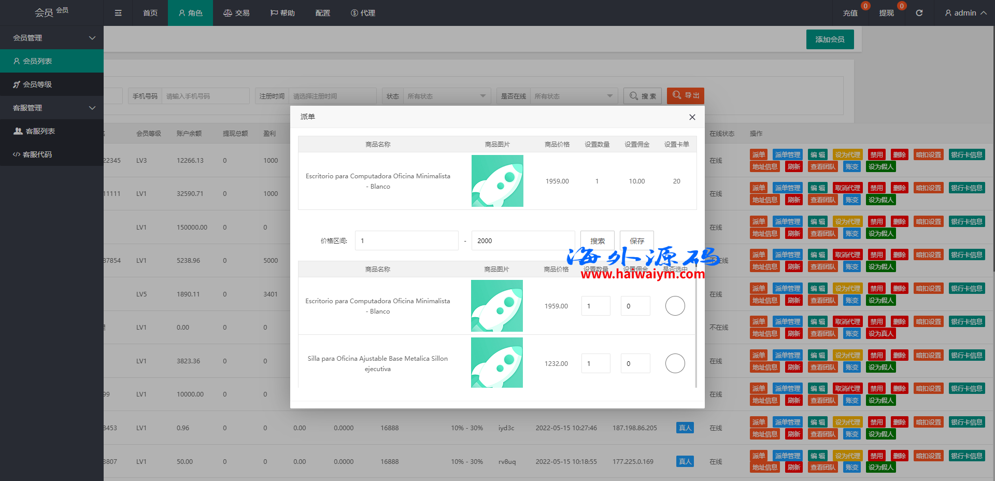
Task: Select radio for Escritorio para Computadora product
Action: click(x=675, y=306)
